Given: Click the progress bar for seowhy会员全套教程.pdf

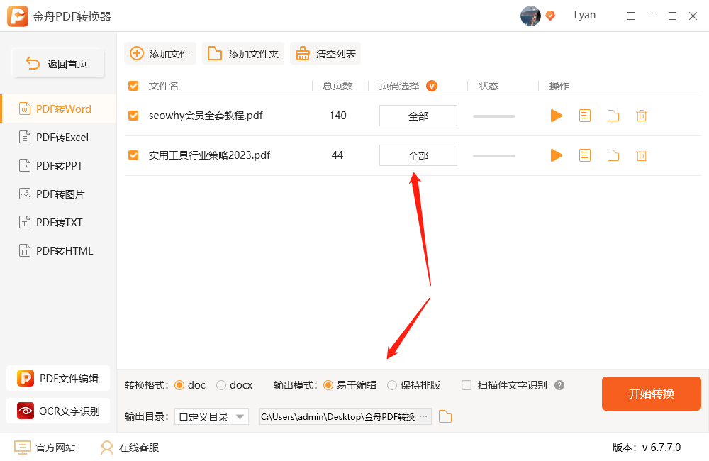Looking at the screenshot, I should tap(493, 116).
